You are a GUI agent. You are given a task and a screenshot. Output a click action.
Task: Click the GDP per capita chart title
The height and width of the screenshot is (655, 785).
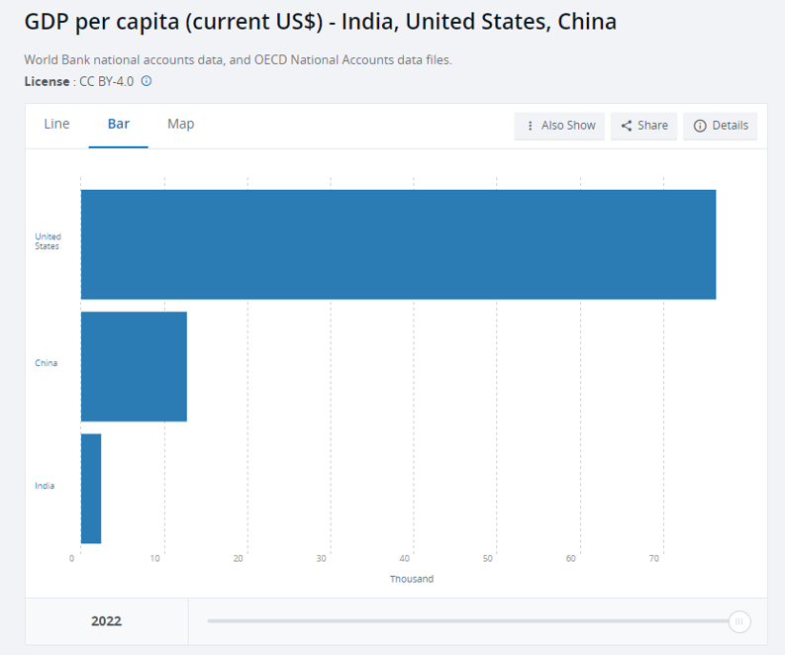tap(320, 22)
